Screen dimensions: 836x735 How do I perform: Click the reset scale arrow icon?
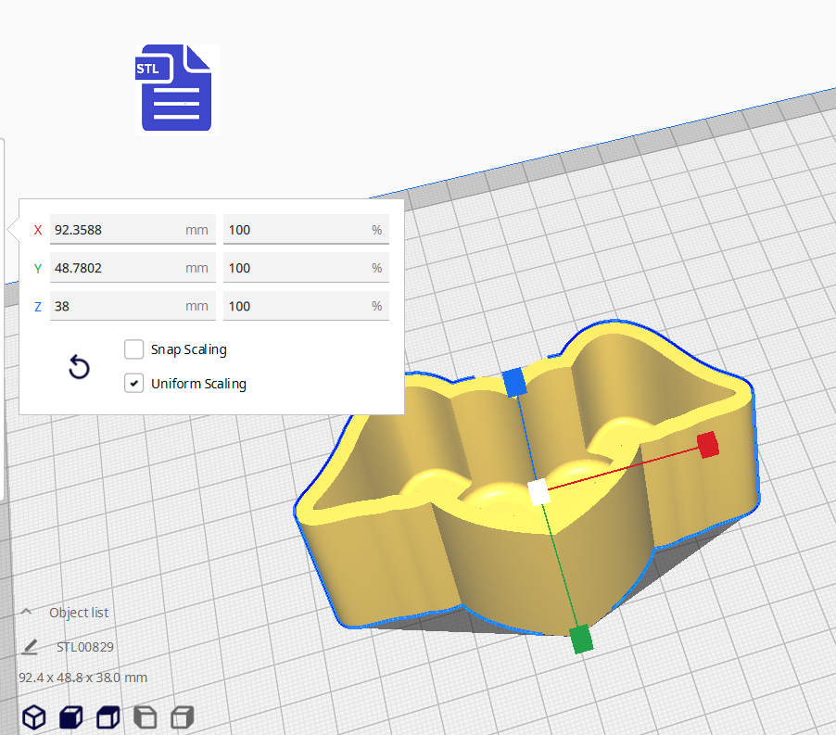click(80, 368)
